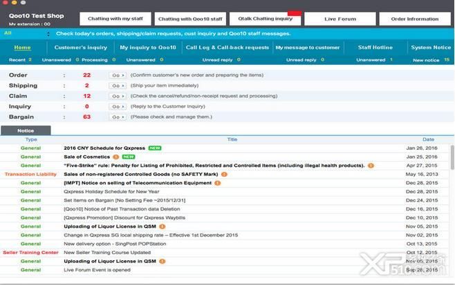455x285 pixels.
Task: Click New notice count 15
Action: pos(447,60)
